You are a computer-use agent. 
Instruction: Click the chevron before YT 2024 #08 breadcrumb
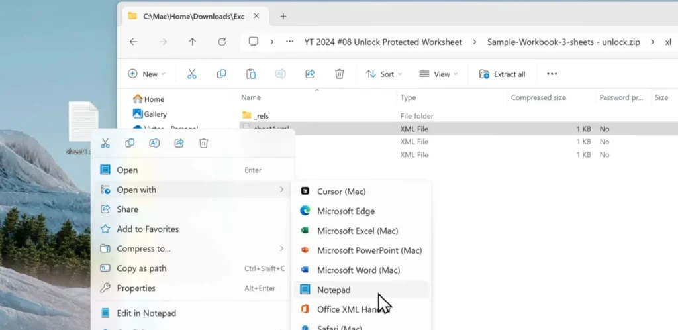click(x=271, y=42)
